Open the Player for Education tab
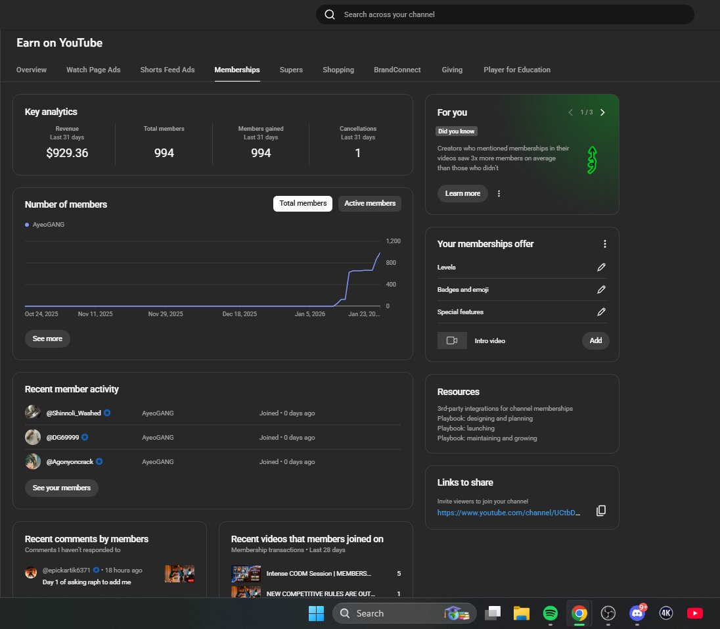This screenshot has height=629, width=720. (517, 70)
